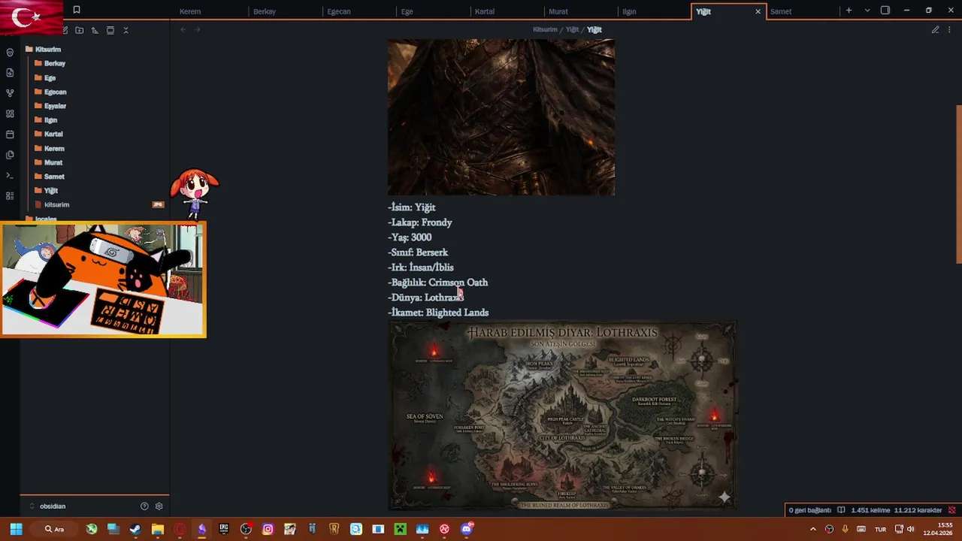This screenshot has height=541, width=962.
Task: Click the '-Sınıf: Berserk' line
Action: 418,252
